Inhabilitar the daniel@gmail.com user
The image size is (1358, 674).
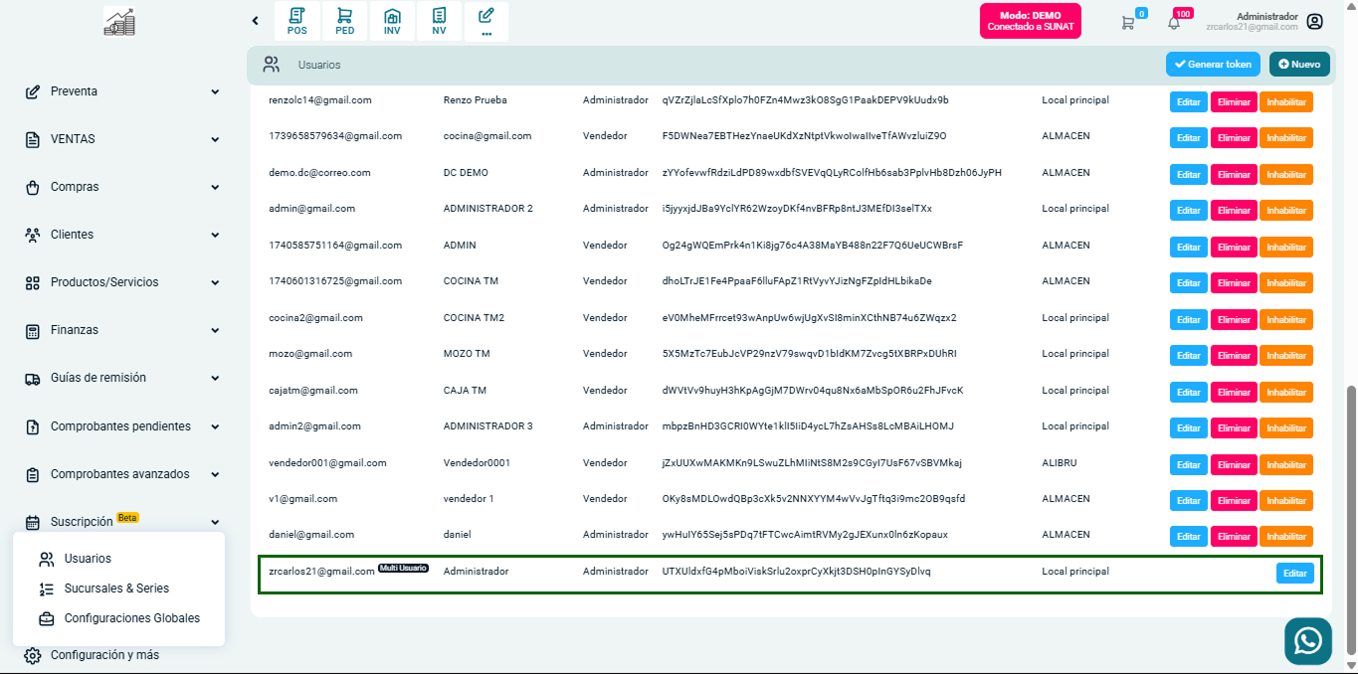[x=1285, y=537]
